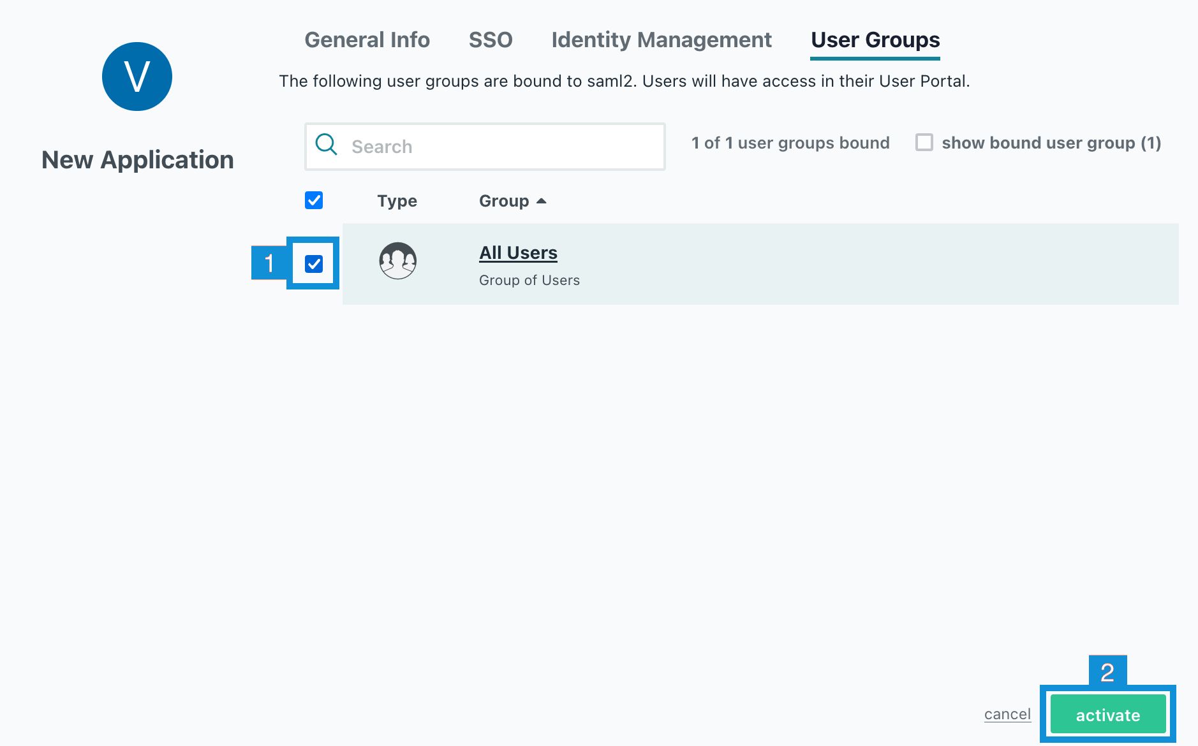Image resolution: width=1198 pixels, height=746 pixels.
Task: Open the SSO tab
Action: point(491,40)
